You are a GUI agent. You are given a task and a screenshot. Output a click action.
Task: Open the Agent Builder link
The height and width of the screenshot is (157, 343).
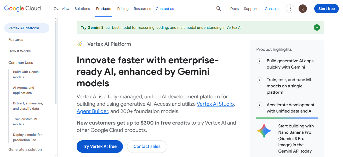pyautogui.click(x=93, y=111)
